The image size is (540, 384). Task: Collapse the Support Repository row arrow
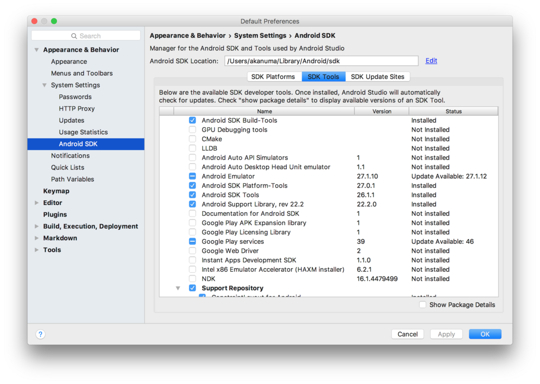click(178, 288)
